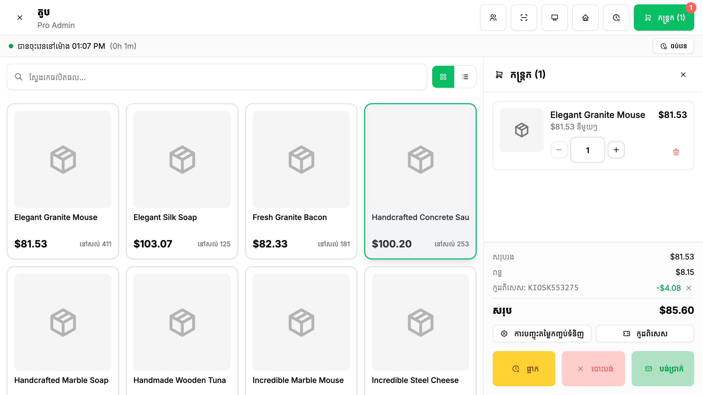This screenshot has width=703, height=395.
Task: Add Incredible Steel Cheese product
Action: (x=420, y=331)
